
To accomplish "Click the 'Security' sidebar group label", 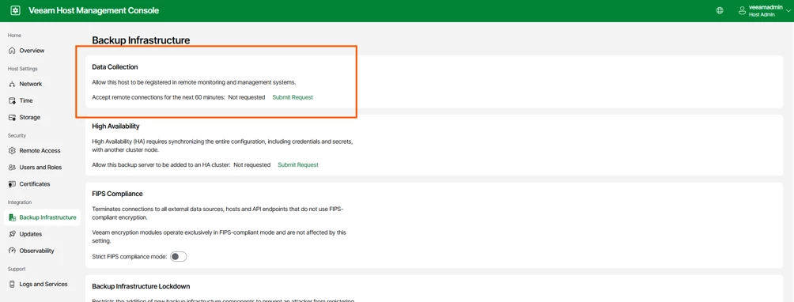I will [x=17, y=135].
